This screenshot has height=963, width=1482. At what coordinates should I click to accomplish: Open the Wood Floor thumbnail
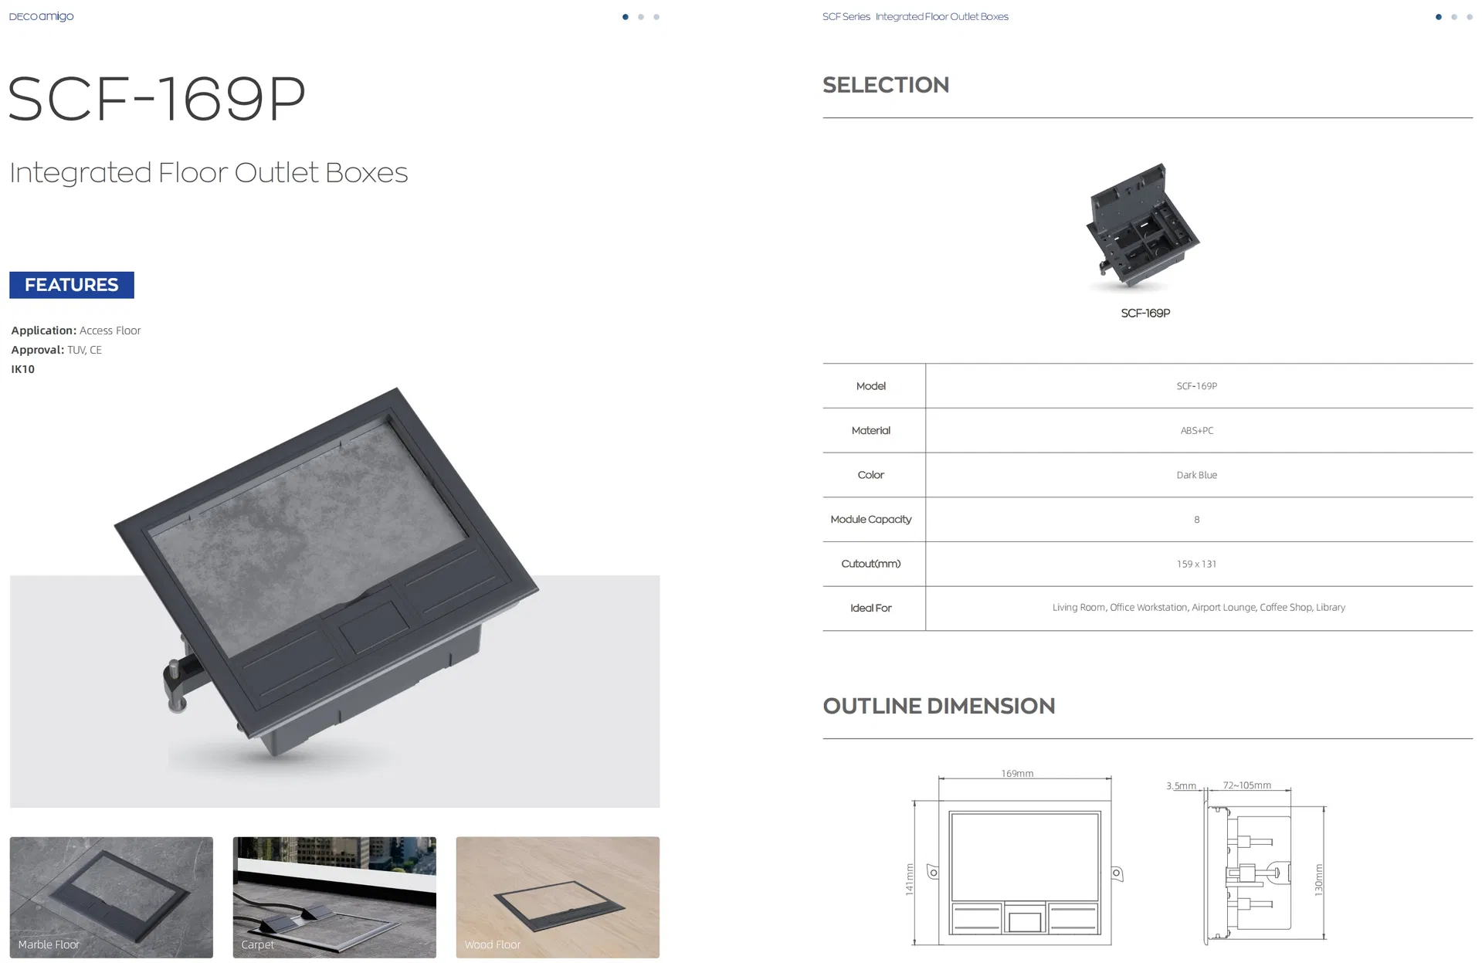click(x=558, y=897)
